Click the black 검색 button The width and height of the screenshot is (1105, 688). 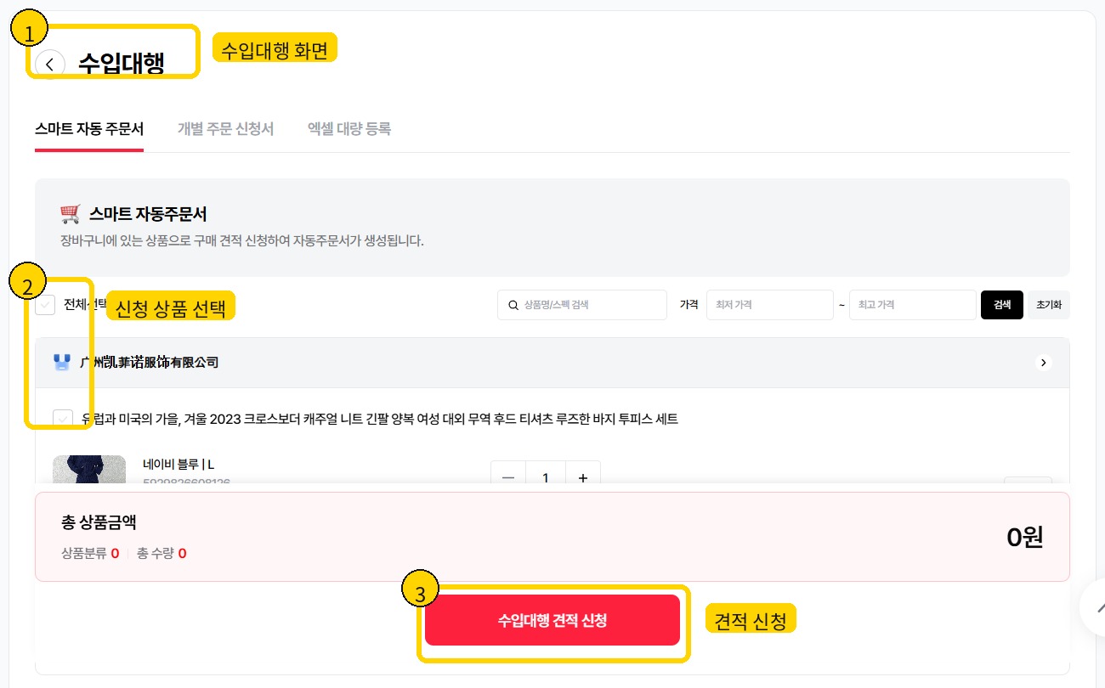1002,305
